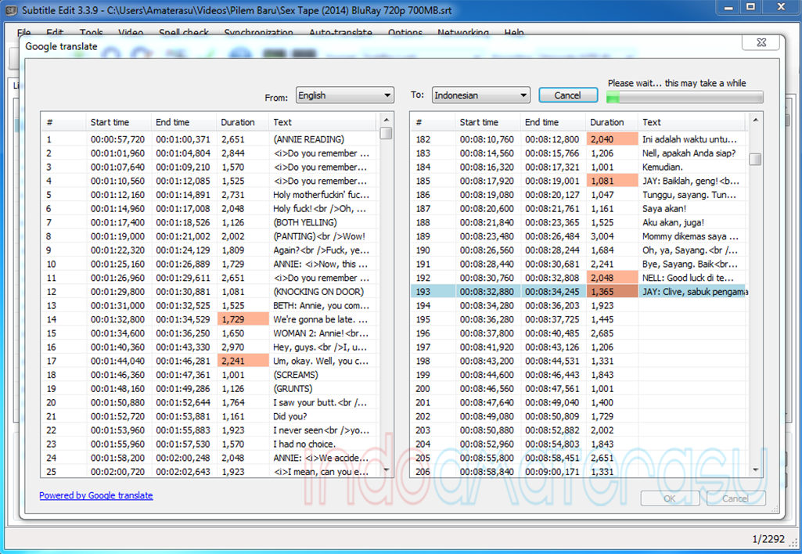Select the row 'Aku akan, juga!'
The width and height of the screenshot is (802, 554).
pyautogui.click(x=580, y=222)
